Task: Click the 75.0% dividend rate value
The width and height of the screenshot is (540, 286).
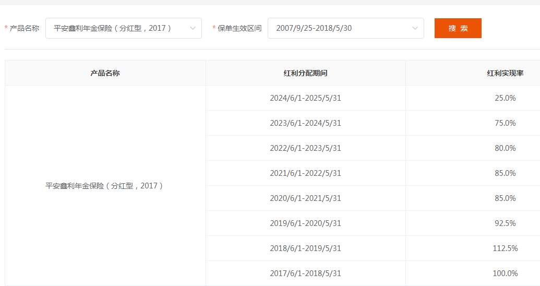Action: pos(505,123)
